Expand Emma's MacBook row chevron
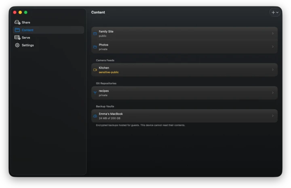This screenshot has width=291, height=188. [273, 115]
